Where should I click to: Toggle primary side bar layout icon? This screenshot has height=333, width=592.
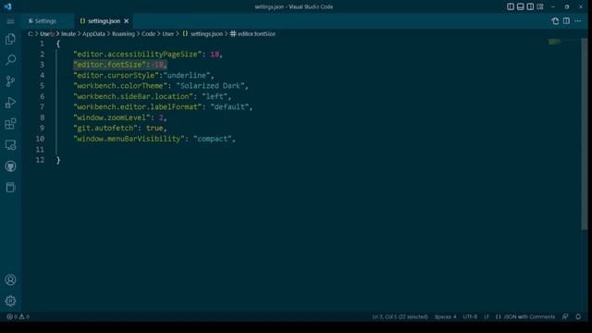(x=511, y=6)
